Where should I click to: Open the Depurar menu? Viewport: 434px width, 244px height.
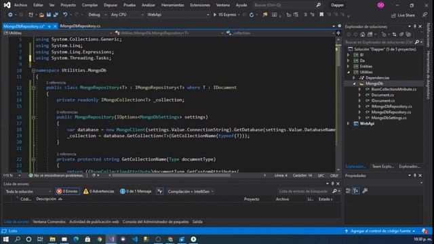[111, 5]
